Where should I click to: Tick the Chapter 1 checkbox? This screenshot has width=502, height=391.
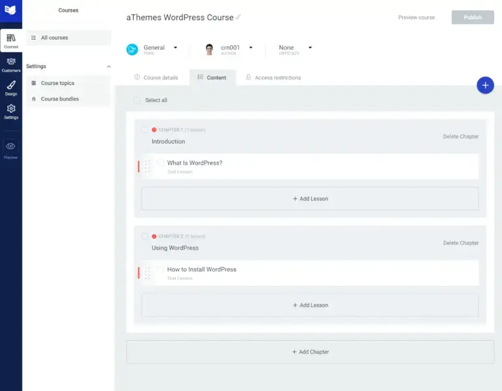[x=144, y=129]
